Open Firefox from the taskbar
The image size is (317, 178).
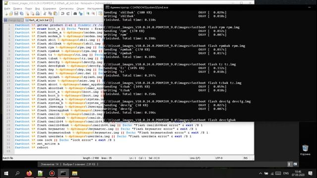pyautogui.click(x=29, y=174)
